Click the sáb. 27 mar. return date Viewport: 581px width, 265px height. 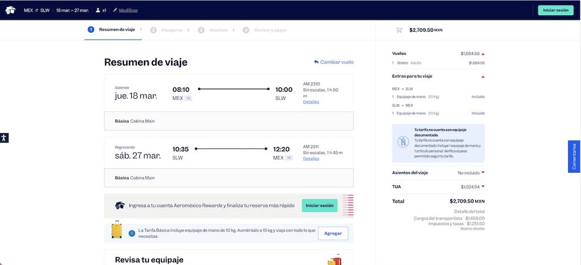[138, 155]
